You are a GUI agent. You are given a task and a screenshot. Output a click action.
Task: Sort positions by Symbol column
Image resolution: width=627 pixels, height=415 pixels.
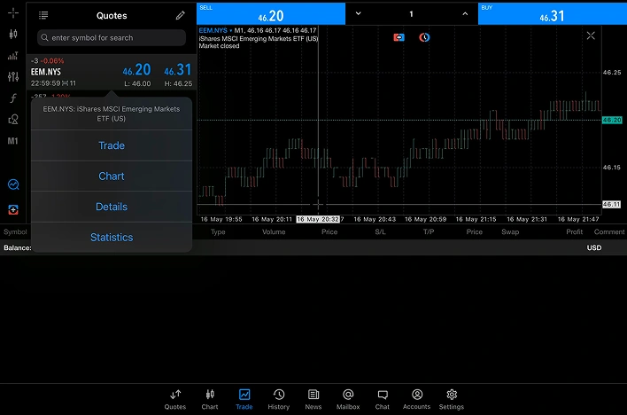(x=15, y=232)
